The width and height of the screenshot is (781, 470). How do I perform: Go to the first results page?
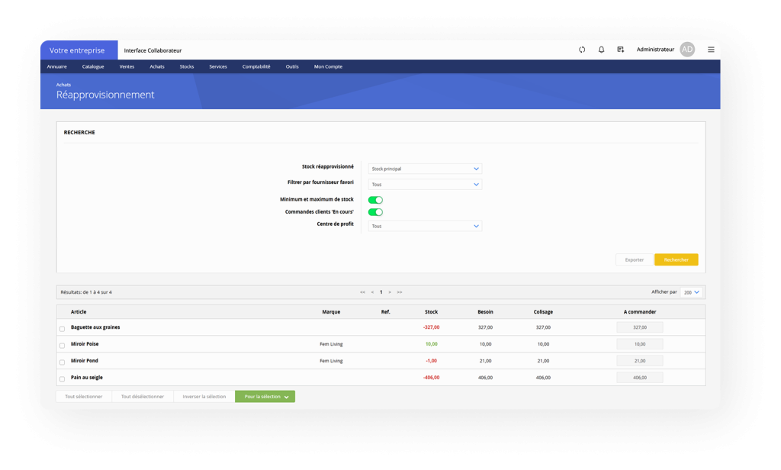point(362,292)
